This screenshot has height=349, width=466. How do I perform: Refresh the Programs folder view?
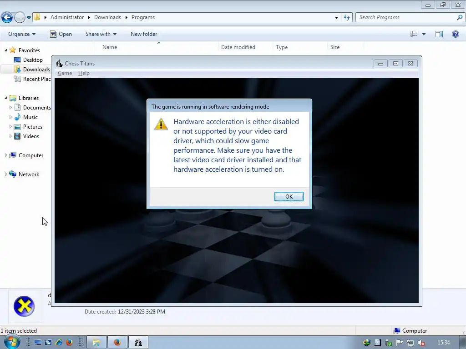point(346,18)
